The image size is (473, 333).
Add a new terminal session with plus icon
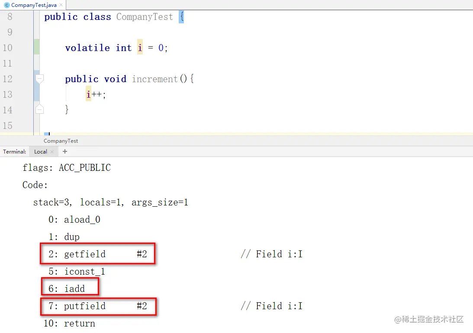pos(65,152)
